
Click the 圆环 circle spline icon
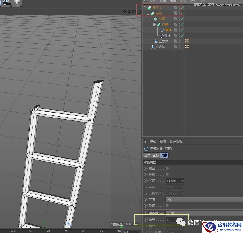click(163, 30)
